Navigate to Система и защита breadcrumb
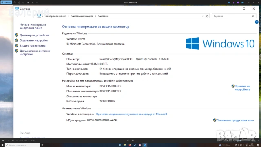The image size is (261, 147). tap(82, 16)
